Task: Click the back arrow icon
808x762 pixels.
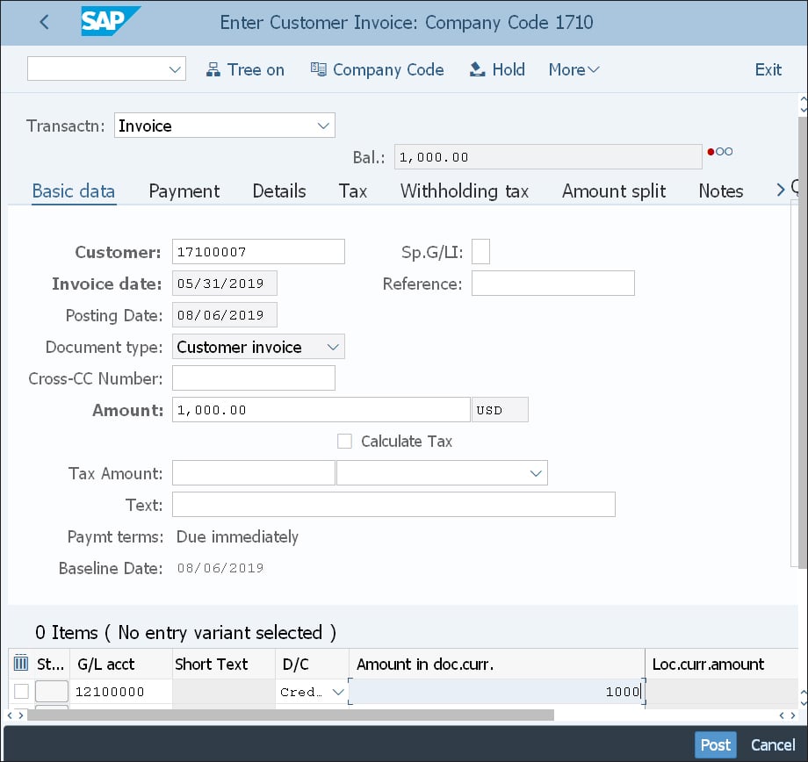Action: click(45, 23)
